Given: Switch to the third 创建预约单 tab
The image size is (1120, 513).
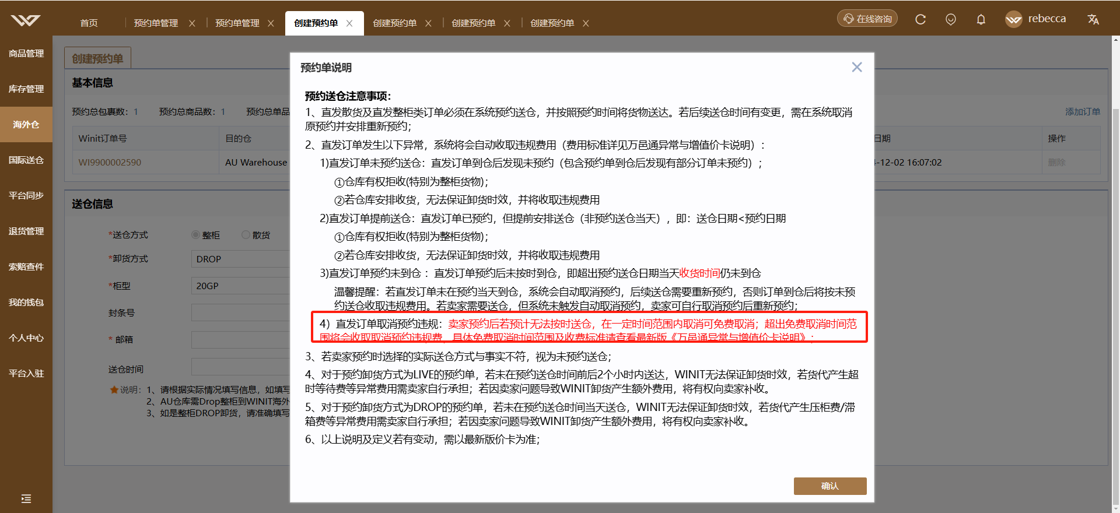Looking at the screenshot, I should 474,23.
